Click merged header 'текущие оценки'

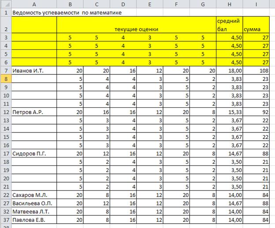click(x=137, y=25)
